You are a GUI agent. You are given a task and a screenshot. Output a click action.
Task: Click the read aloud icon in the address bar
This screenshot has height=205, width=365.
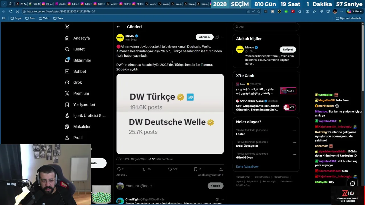click(x=253, y=11)
